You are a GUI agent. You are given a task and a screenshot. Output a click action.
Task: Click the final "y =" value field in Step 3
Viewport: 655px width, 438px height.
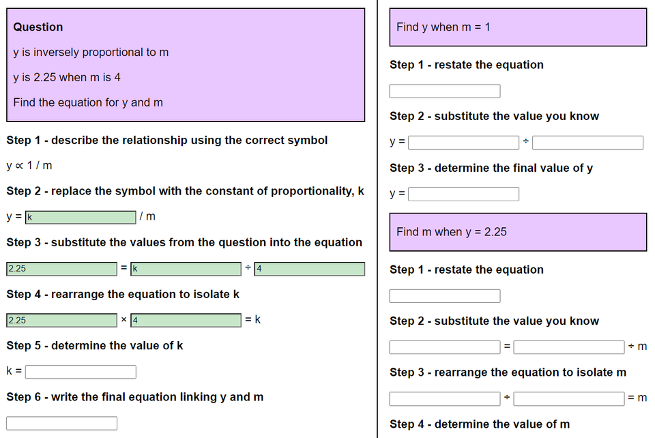pos(463,193)
